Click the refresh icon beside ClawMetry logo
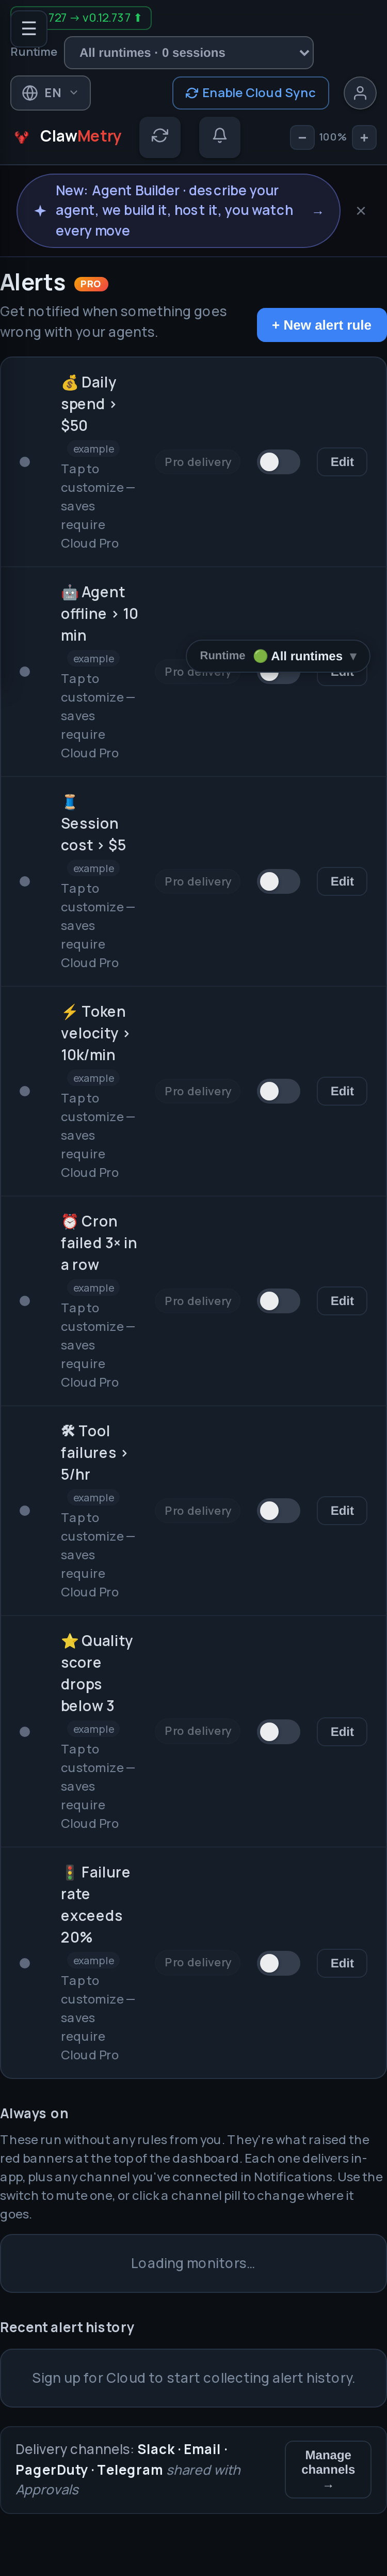The width and height of the screenshot is (387, 2576). point(160,136)
